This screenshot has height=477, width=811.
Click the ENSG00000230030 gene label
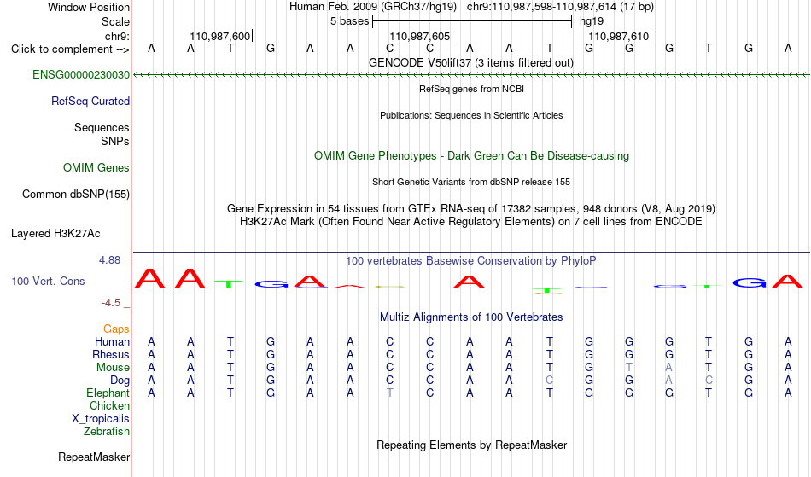click(81, 75)
